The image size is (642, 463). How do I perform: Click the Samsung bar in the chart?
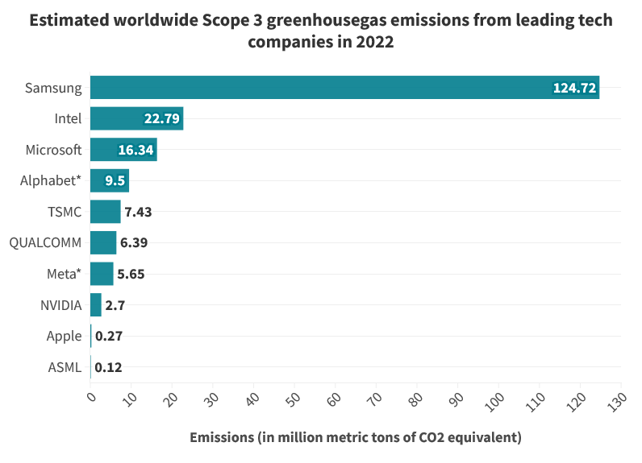(x=344, y=88)
